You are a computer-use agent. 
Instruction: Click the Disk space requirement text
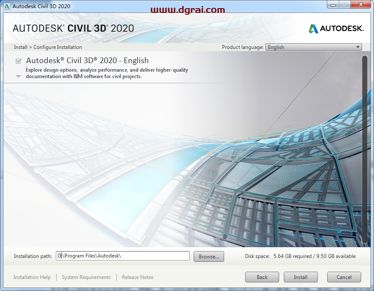click(x=300, y=256)
